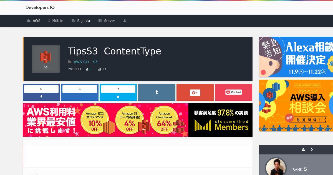Click the chart icon beside 13
Viewport: 333px width, 175px height.
pyautogui.click(x=100, y=69)
